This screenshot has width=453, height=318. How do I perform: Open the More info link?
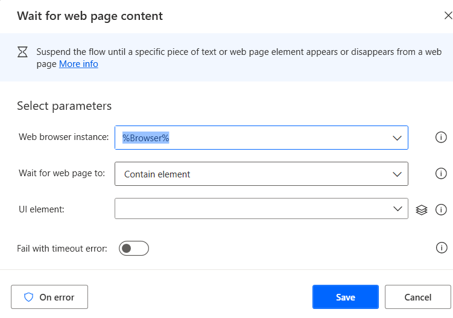[78, 64]
